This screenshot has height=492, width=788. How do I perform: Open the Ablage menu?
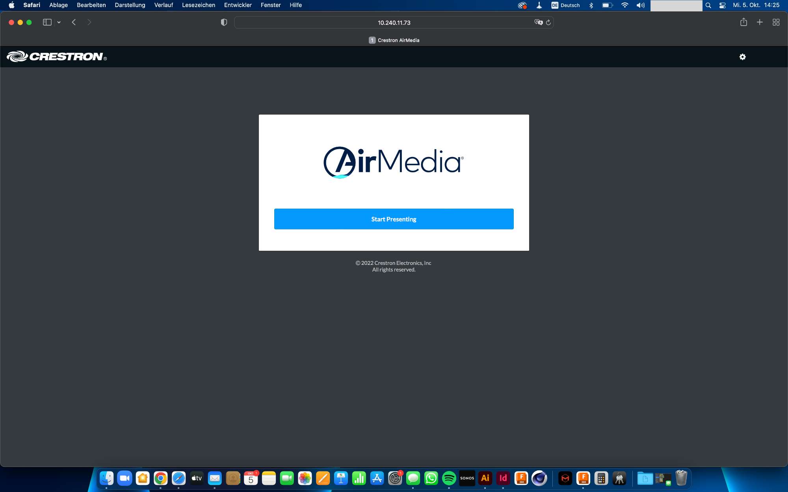pyautogui.click(x=58, y=5)
